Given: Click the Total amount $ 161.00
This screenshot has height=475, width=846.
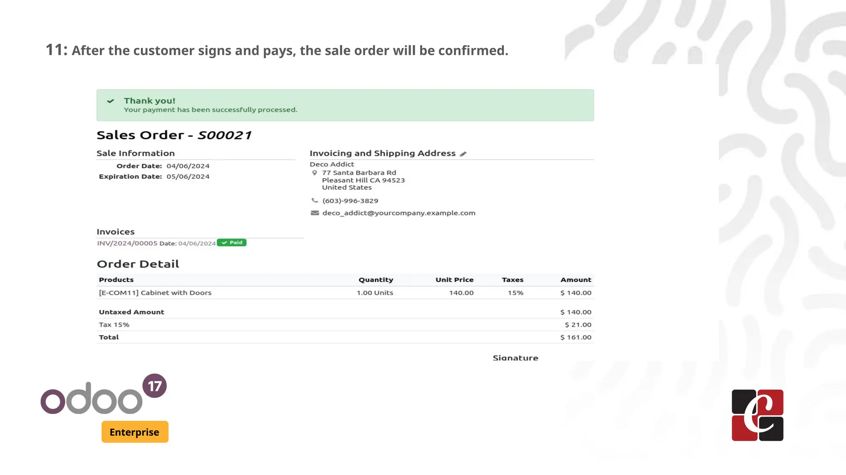Looking at the screenshot, I should click(575, 337).
